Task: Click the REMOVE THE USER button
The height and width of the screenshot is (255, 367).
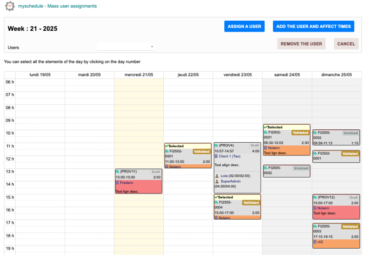Action: point(301,44)
